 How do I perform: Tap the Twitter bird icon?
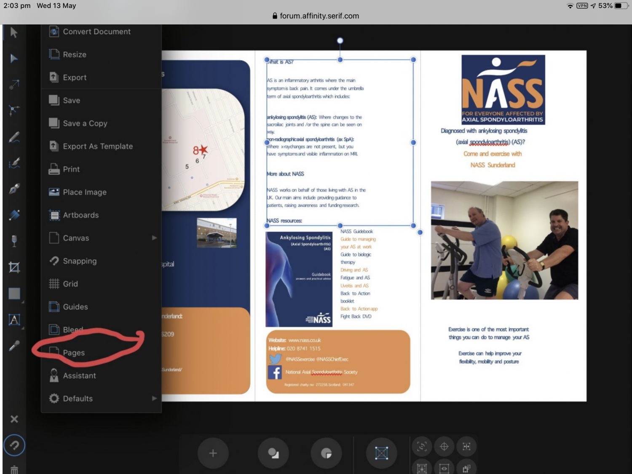click(275, 359)
